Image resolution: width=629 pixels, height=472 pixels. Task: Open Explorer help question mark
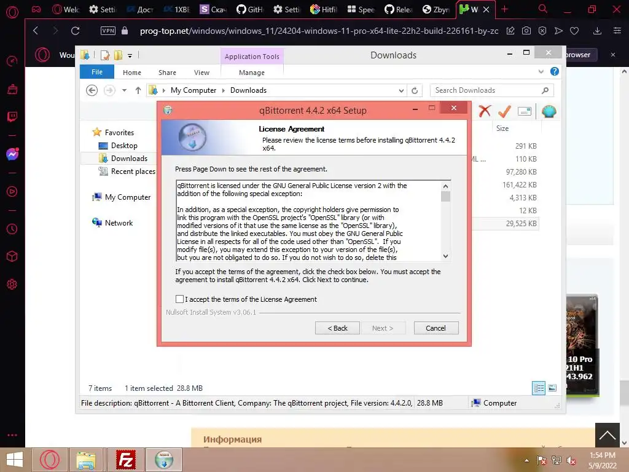[555, 71]
